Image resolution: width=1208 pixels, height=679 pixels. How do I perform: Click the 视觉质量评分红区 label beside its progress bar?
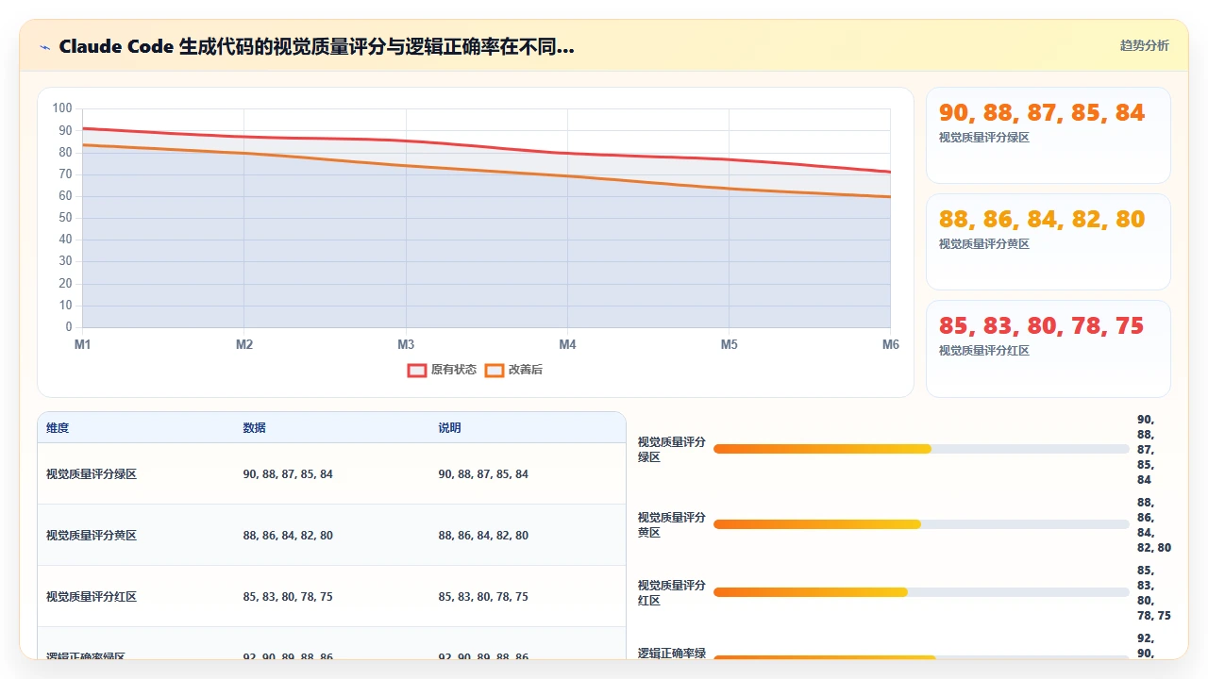click(x=671, y=593)
